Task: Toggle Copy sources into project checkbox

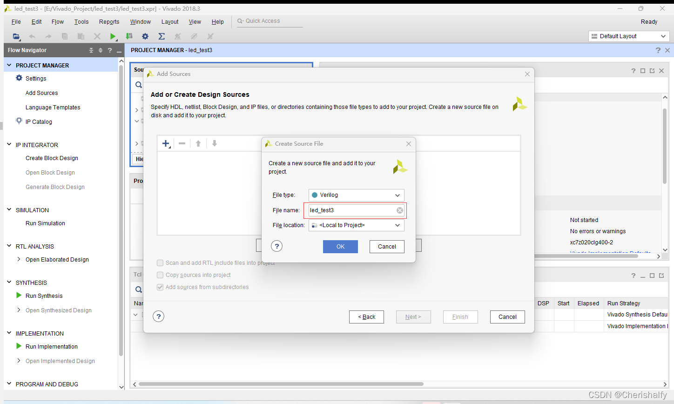Action: [x=160, y=275]
